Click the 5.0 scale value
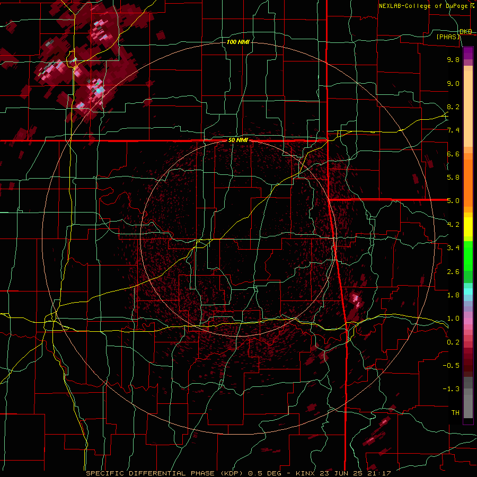 [453, 201]
